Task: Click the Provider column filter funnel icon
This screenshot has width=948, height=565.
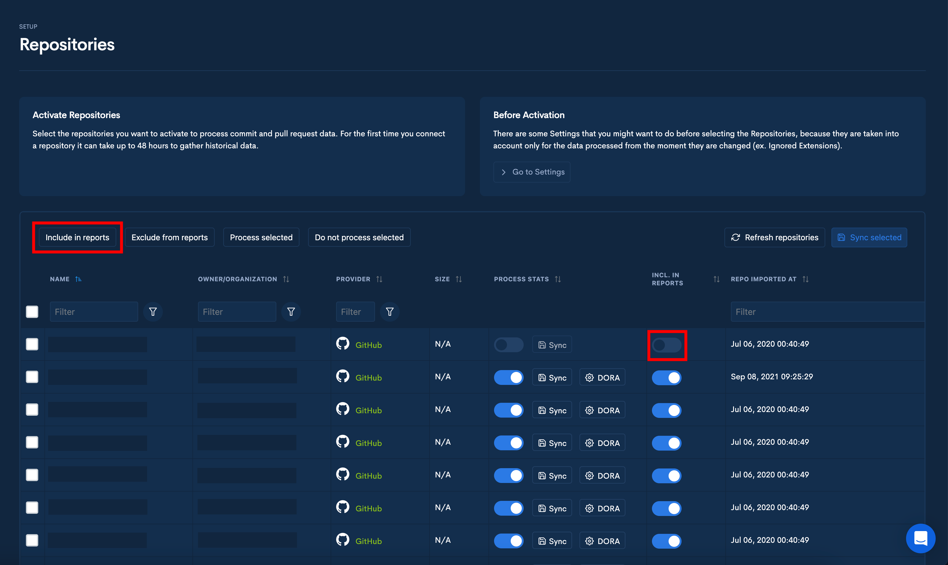Action: click(x=390, y=312)
